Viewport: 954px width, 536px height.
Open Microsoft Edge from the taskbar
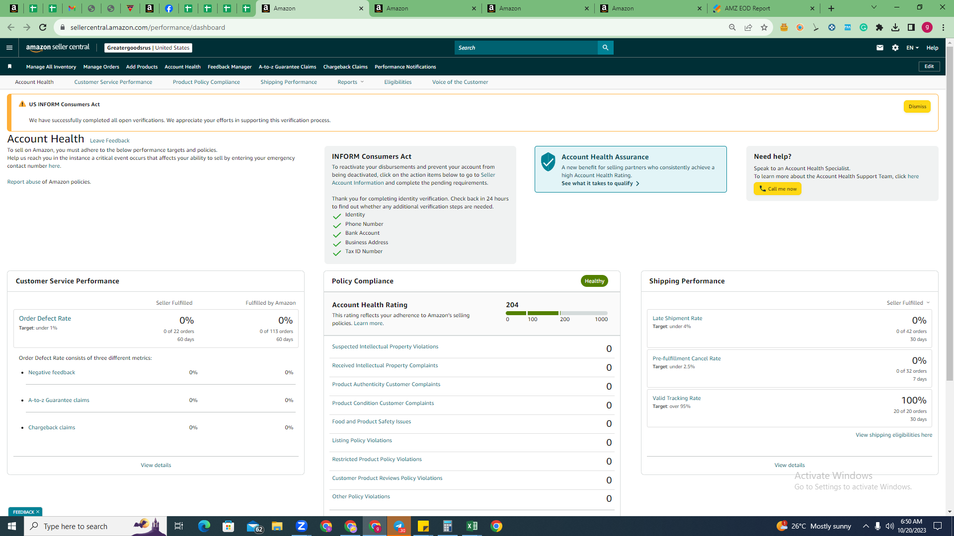coord(204,526)
